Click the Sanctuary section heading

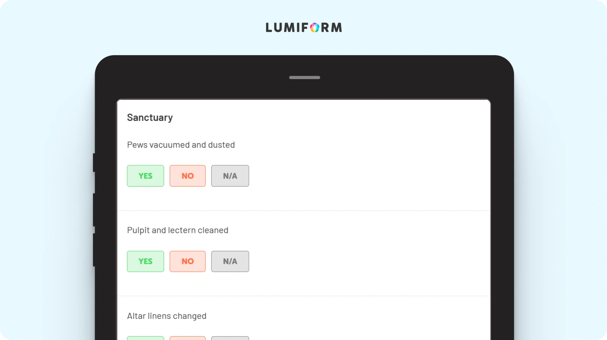click(x=150, y=118)
